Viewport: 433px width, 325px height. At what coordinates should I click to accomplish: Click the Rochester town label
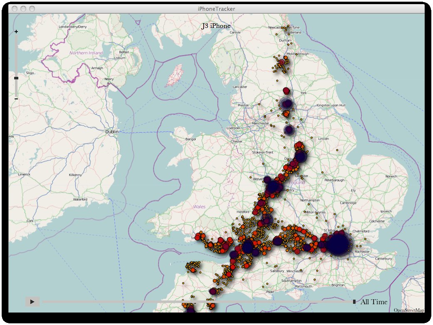point(362,252)
